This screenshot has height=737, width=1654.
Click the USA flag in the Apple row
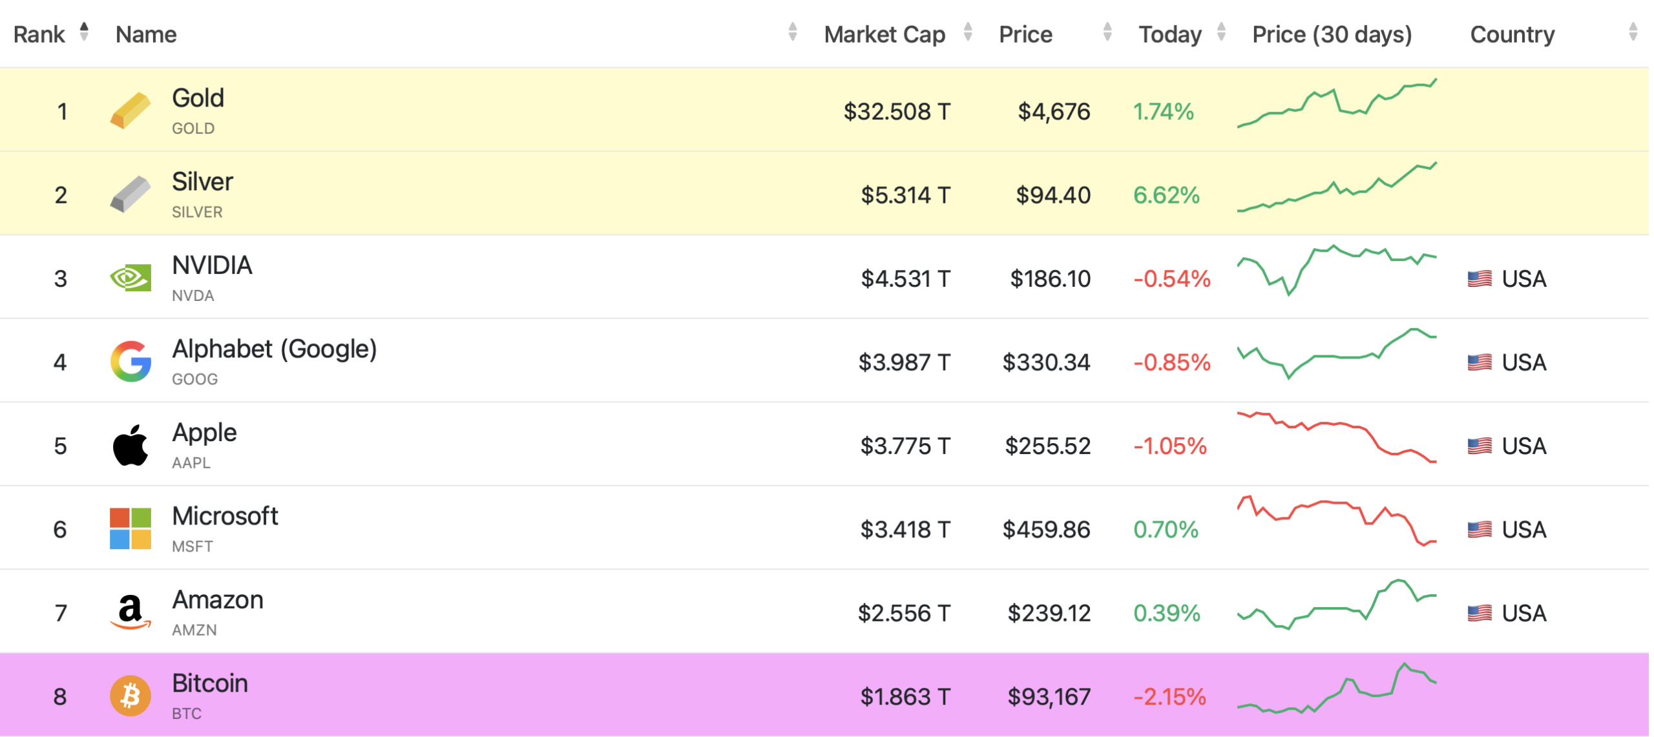point(1481,446)
